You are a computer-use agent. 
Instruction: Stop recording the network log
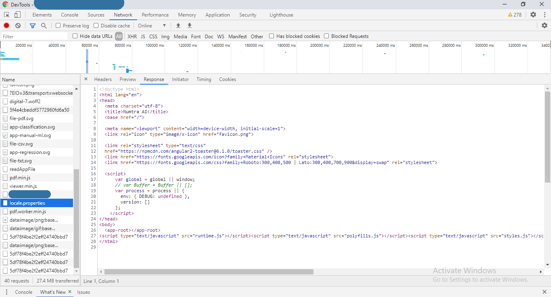tap(6, 25)
